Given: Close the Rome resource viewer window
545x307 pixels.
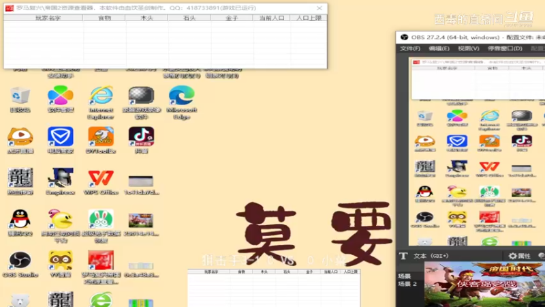Looking at the screenshot, I should pyautogui.click(x=320, y=8).
